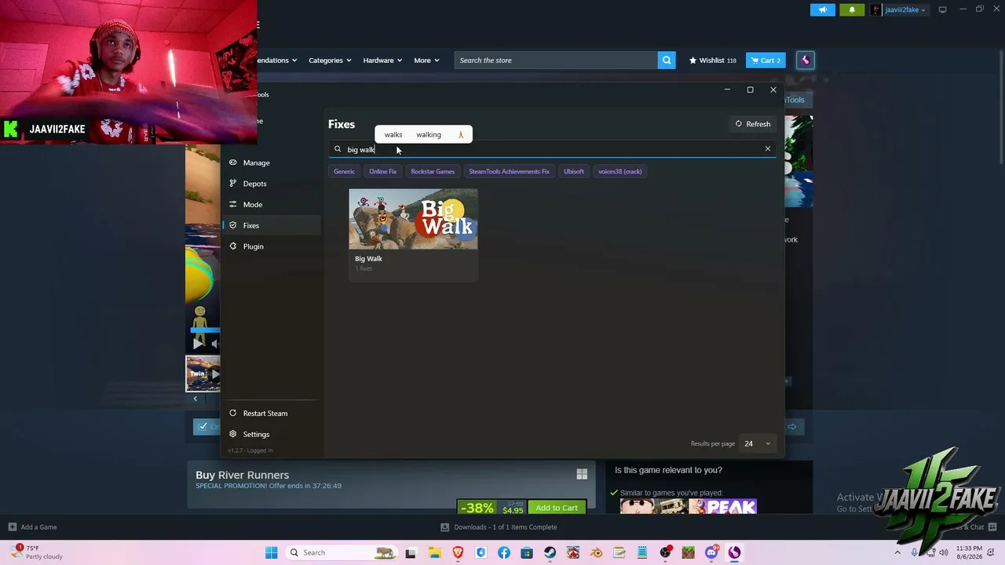Image resolution: width=1005 pixels, height=565 pixels.
Task: Expand the Steam More menu
Action: click(426, 60)
